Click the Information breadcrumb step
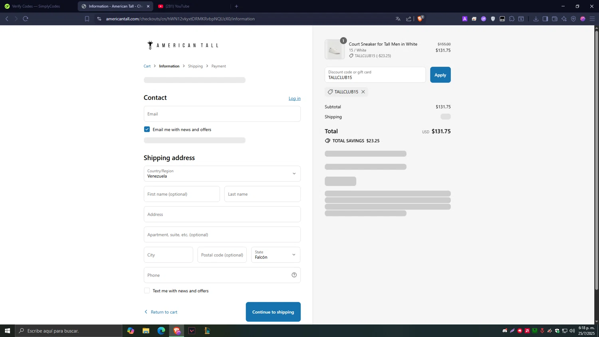Screen dimensions: 599x337 pos(169,66)
